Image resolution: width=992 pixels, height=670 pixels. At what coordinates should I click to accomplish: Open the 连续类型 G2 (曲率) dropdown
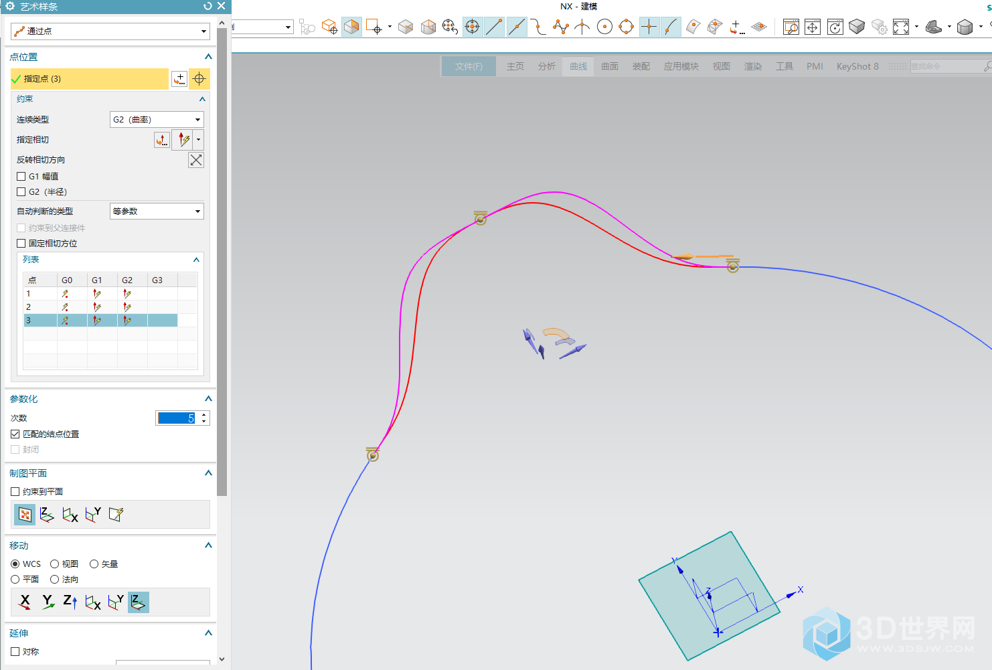pos(157,120)
